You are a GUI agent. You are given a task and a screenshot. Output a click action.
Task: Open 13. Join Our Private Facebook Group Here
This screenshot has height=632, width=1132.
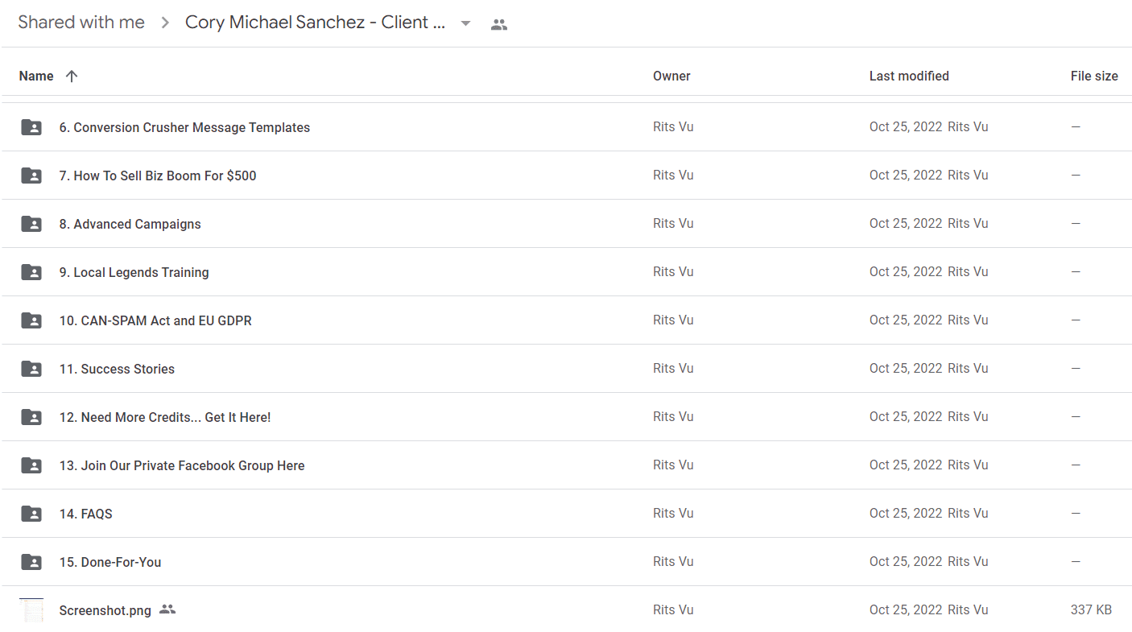pyautogui.click(x=182, y=465)
